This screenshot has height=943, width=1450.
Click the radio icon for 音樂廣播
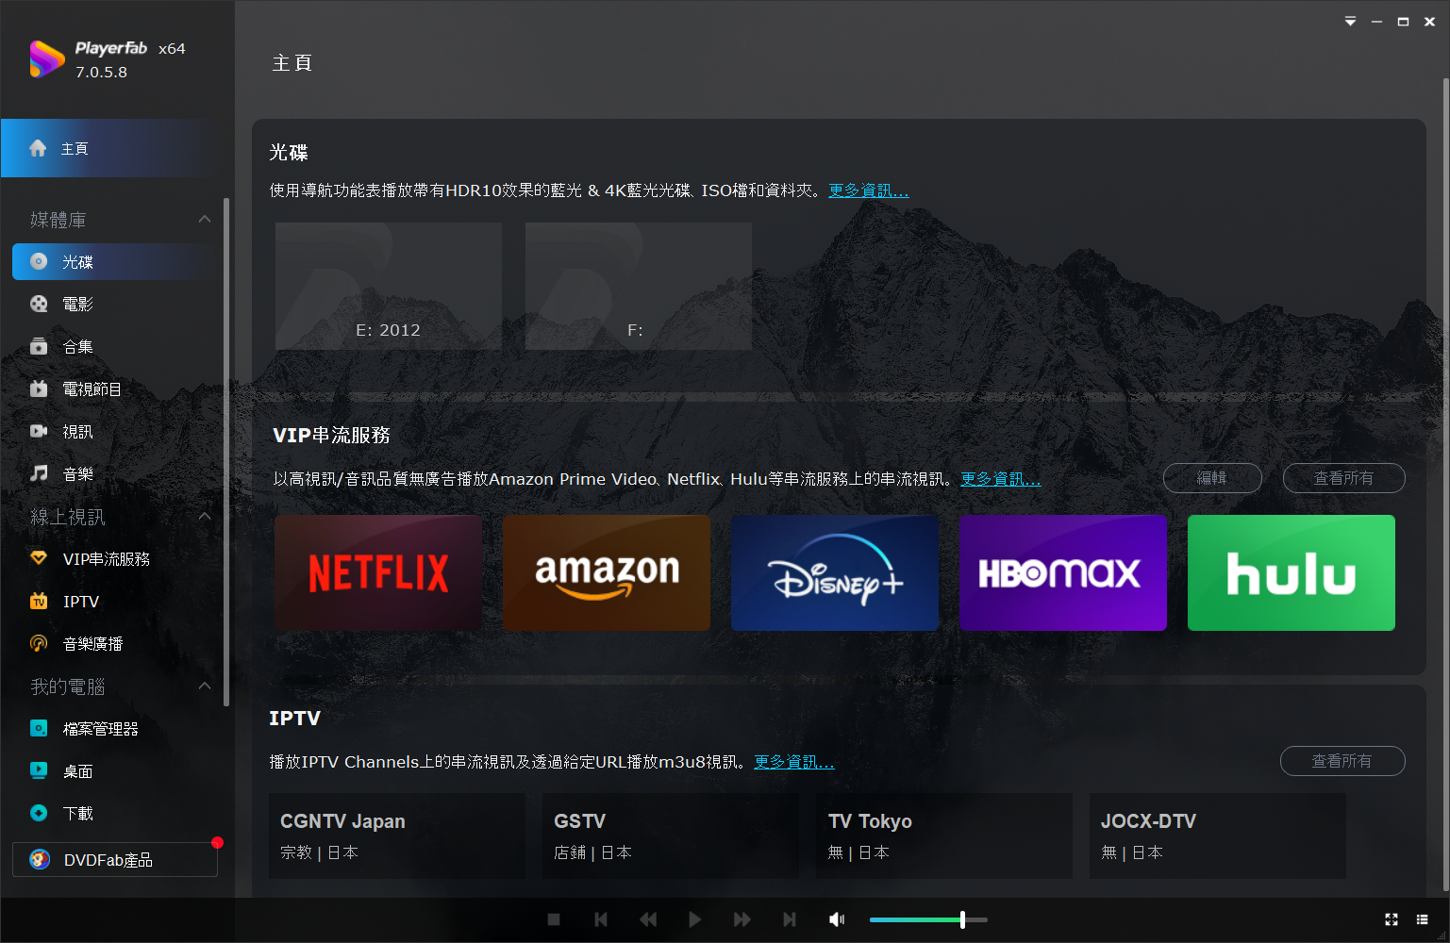(39, 643)
